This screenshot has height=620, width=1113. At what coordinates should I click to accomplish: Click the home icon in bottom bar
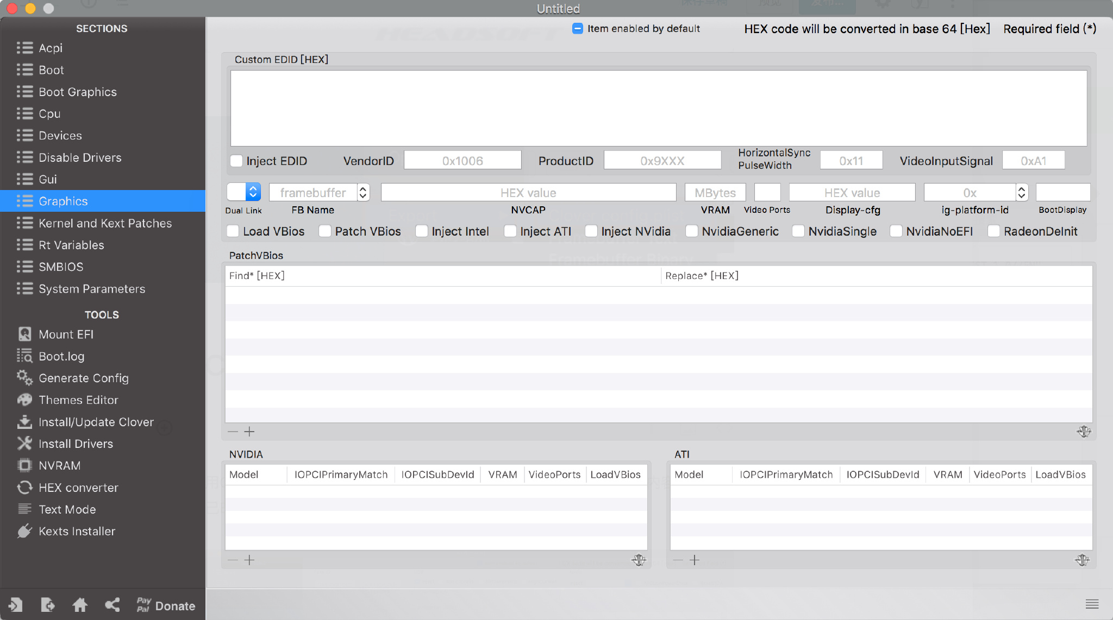(80, 605)
